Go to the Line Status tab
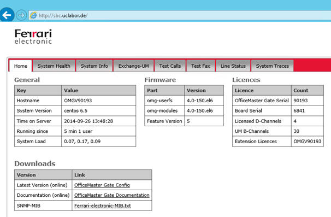This screenshot has height=217, width=331. [x=233, y=66]
